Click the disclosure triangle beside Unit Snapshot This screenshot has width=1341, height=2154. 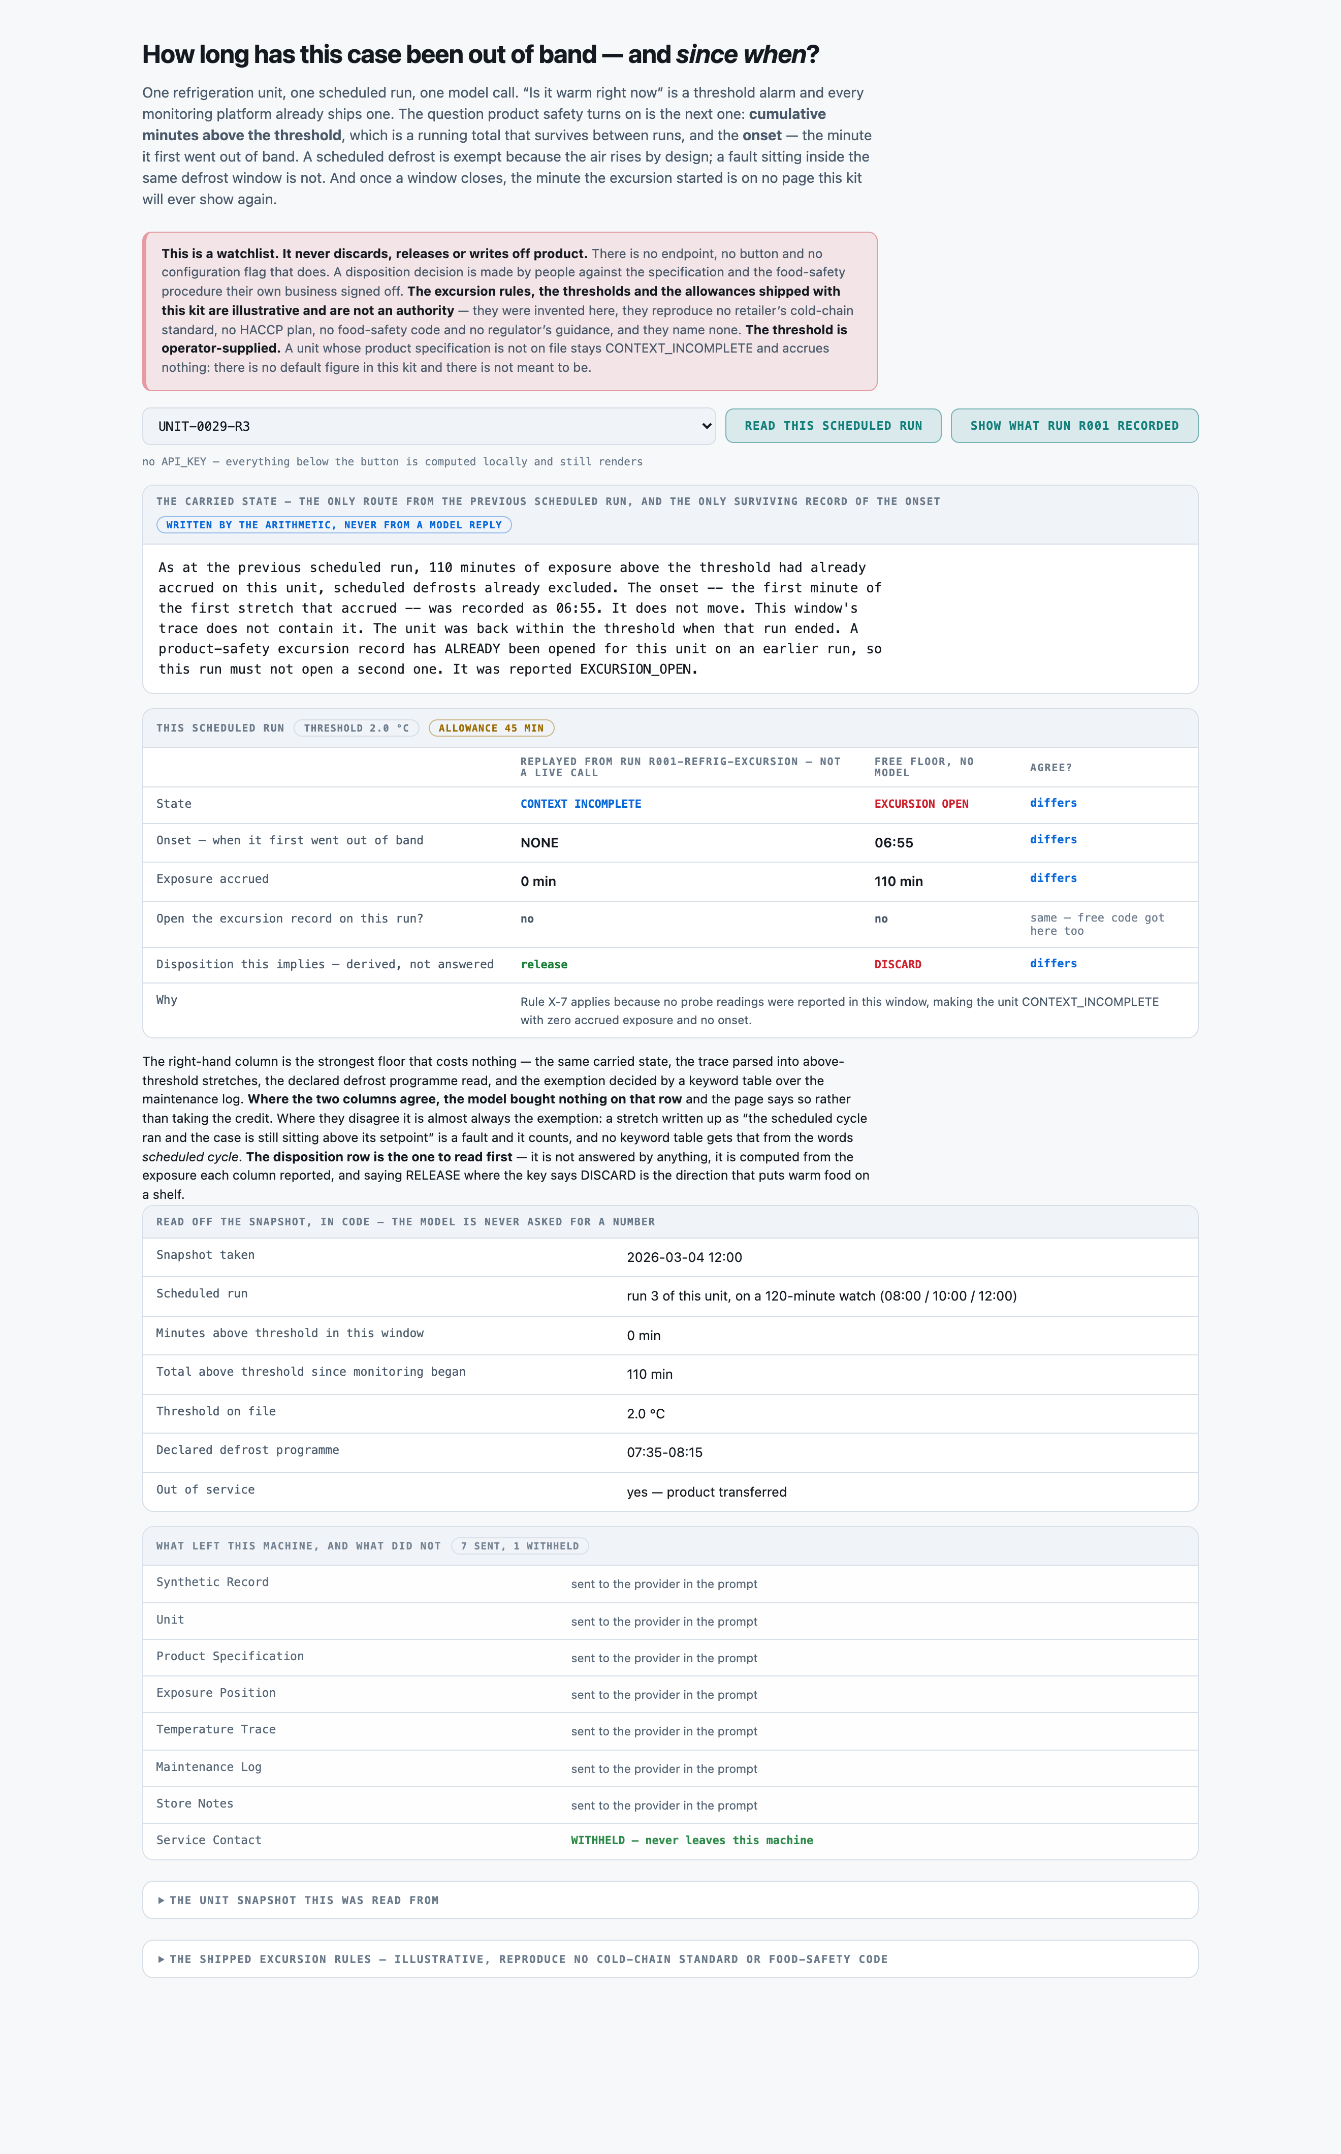pos(162,1900)
